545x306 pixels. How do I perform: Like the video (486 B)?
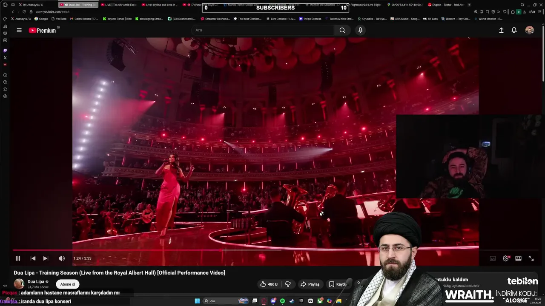269,284
